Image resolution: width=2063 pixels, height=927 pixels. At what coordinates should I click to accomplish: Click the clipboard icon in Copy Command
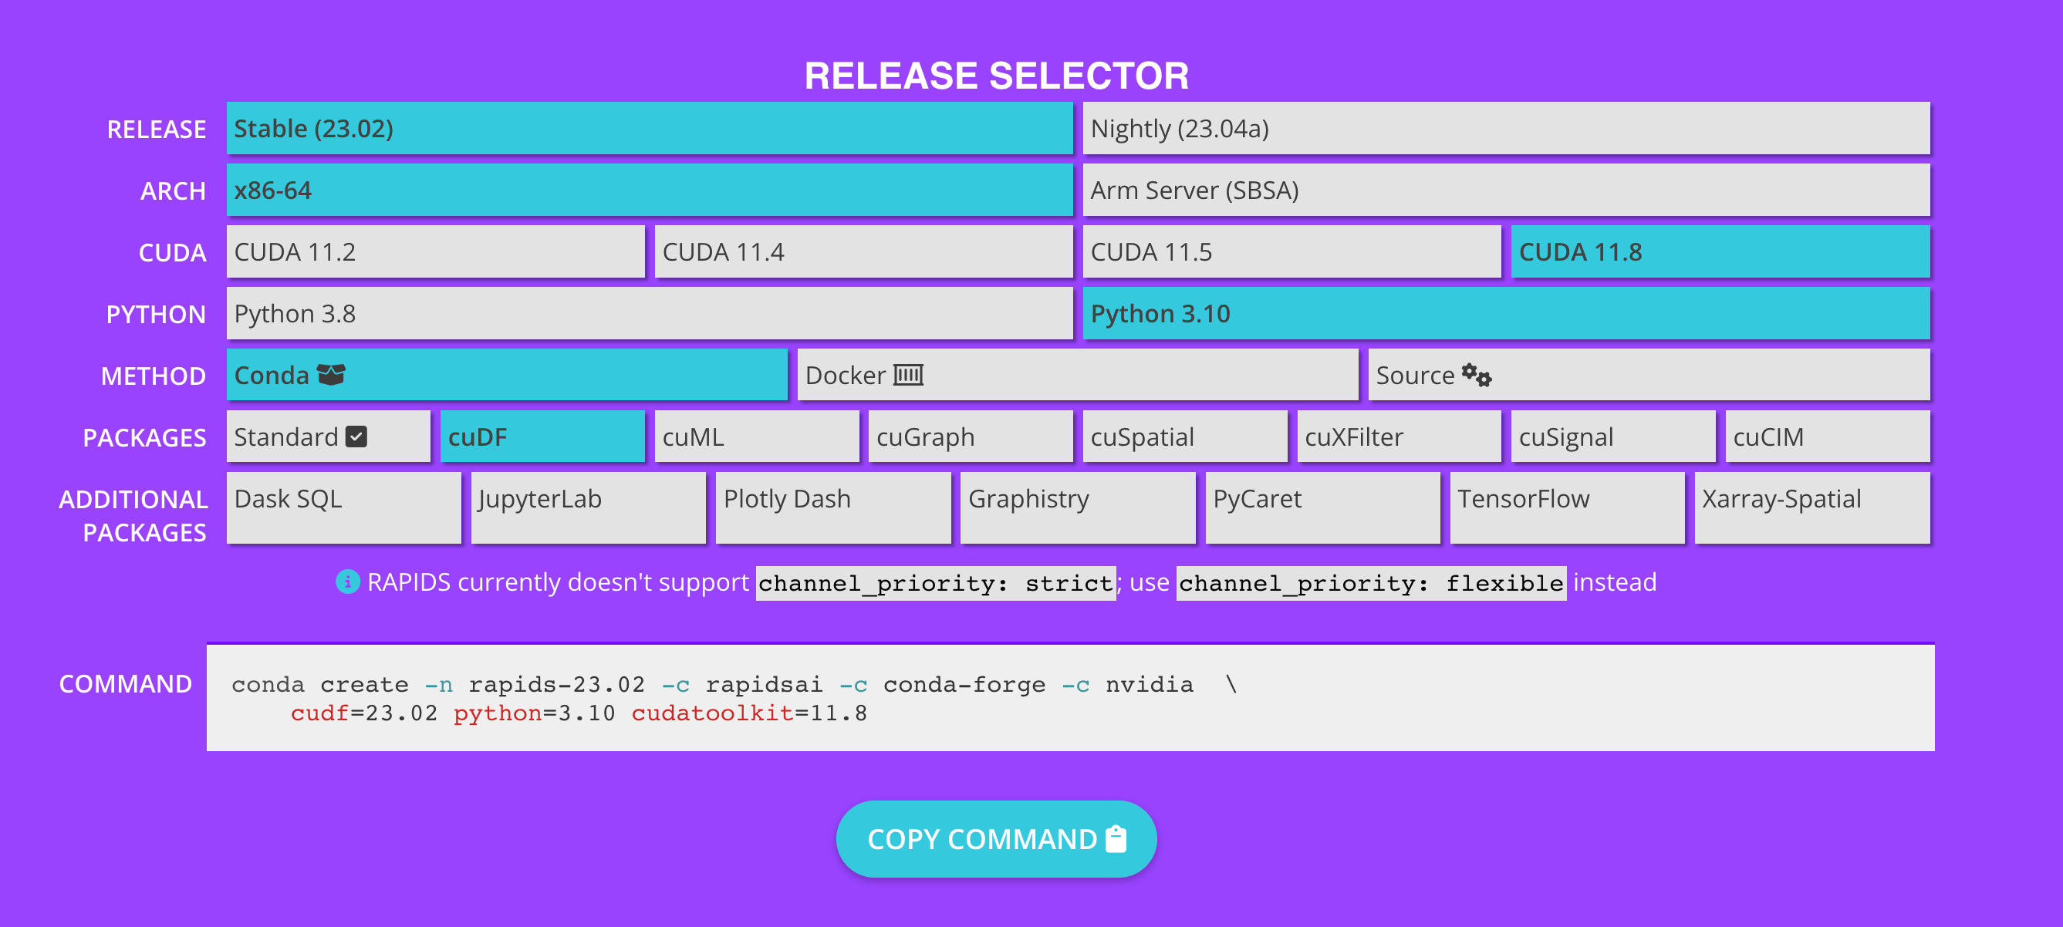pyautogui.click(x=1116, y=839)
